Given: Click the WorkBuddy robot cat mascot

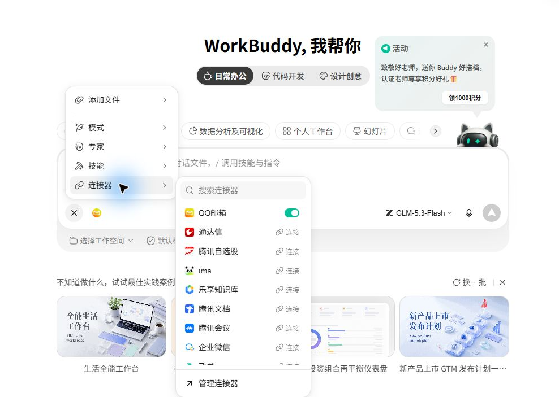Looking at the screenshot, I should [478, 135].
